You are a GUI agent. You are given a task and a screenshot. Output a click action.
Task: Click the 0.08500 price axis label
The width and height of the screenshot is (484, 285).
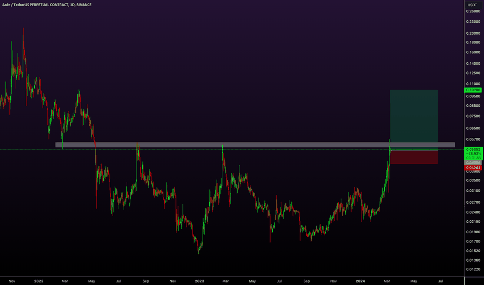coord(473,105)
